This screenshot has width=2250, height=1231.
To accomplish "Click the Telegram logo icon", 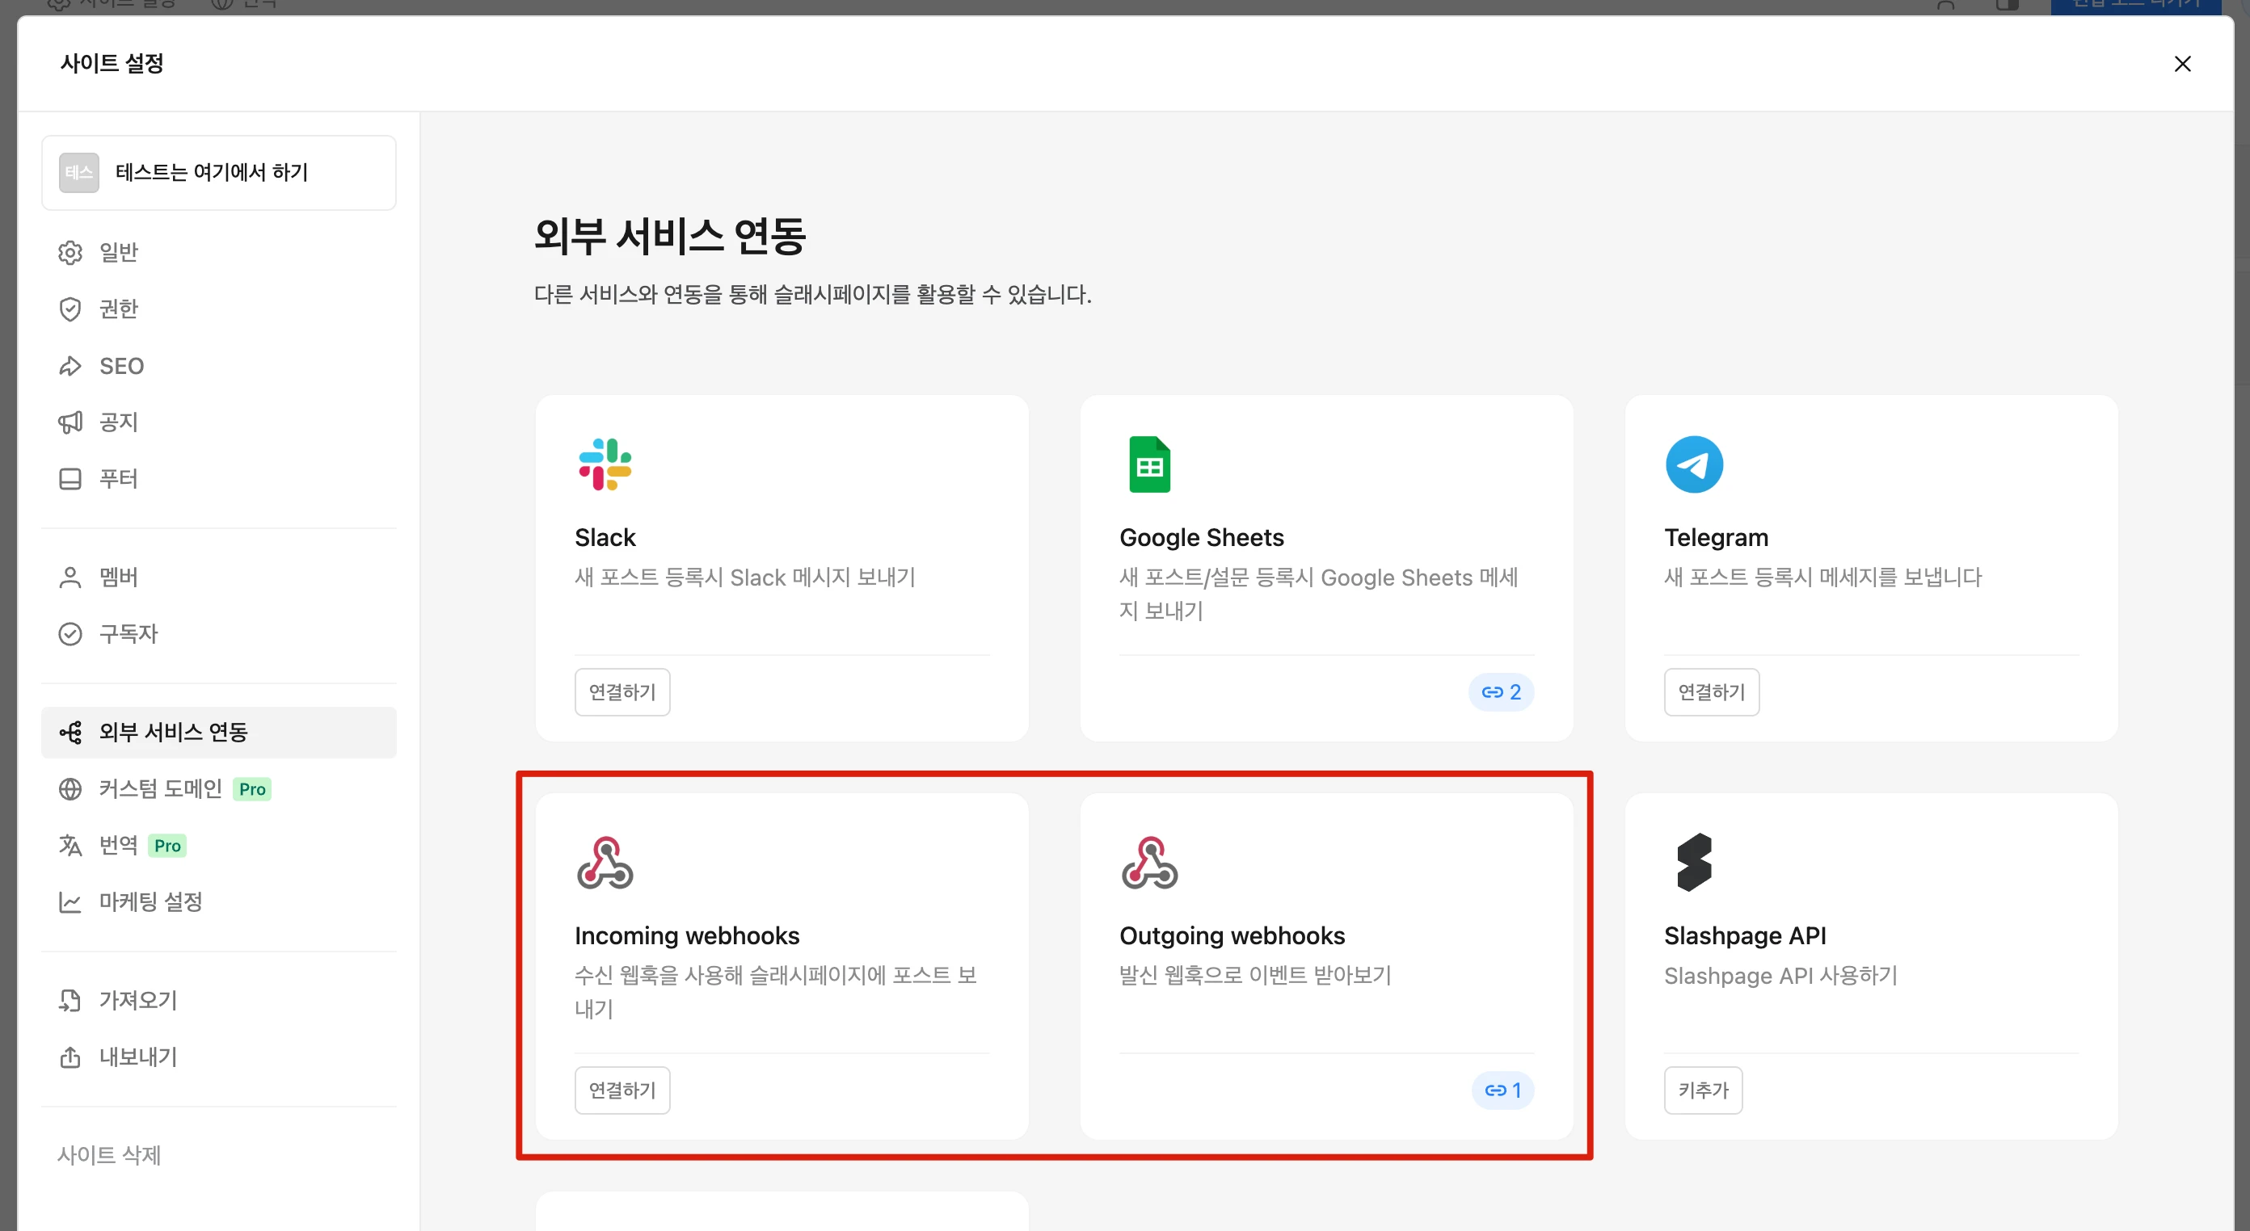I will click(x=1694, y=464).
